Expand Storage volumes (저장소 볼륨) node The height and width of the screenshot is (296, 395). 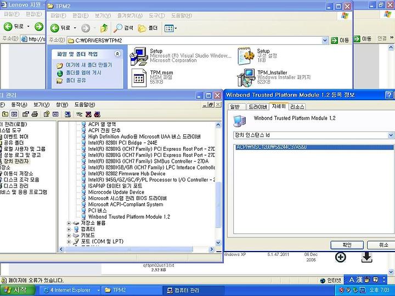tap(69, 223)
